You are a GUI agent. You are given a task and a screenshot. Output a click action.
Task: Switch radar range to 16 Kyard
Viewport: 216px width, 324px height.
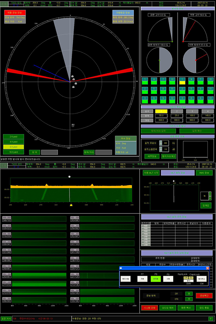click(x=13, y=152)
